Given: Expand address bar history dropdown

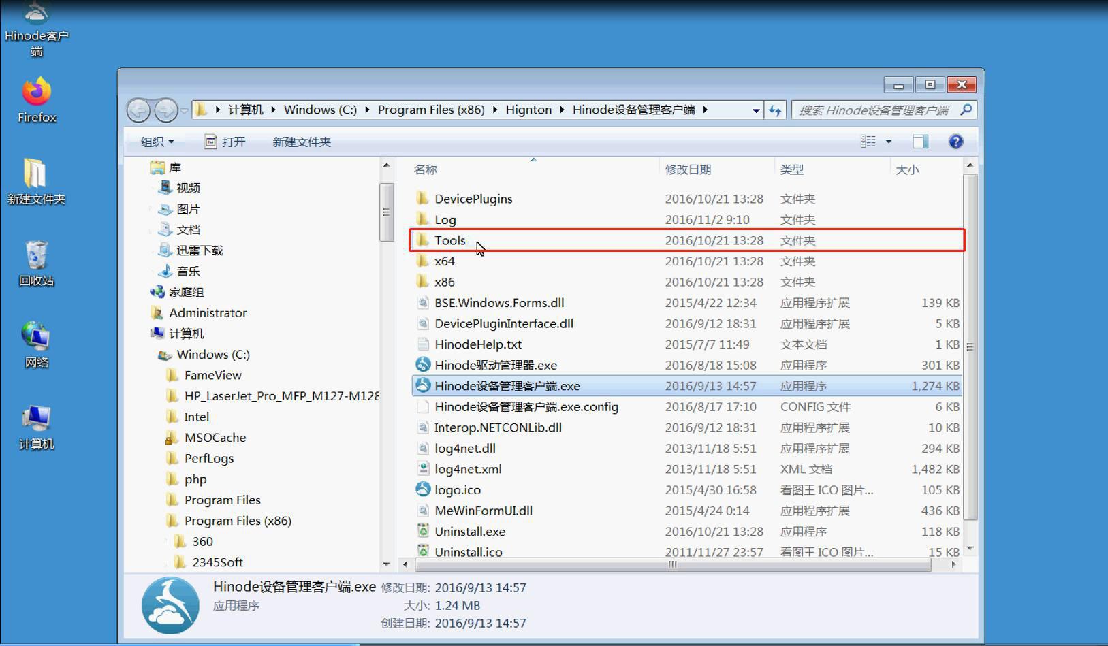Looking at the screenshot, I should click(756, 110).
